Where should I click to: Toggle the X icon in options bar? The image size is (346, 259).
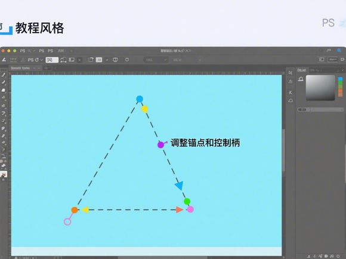point(80,60)
